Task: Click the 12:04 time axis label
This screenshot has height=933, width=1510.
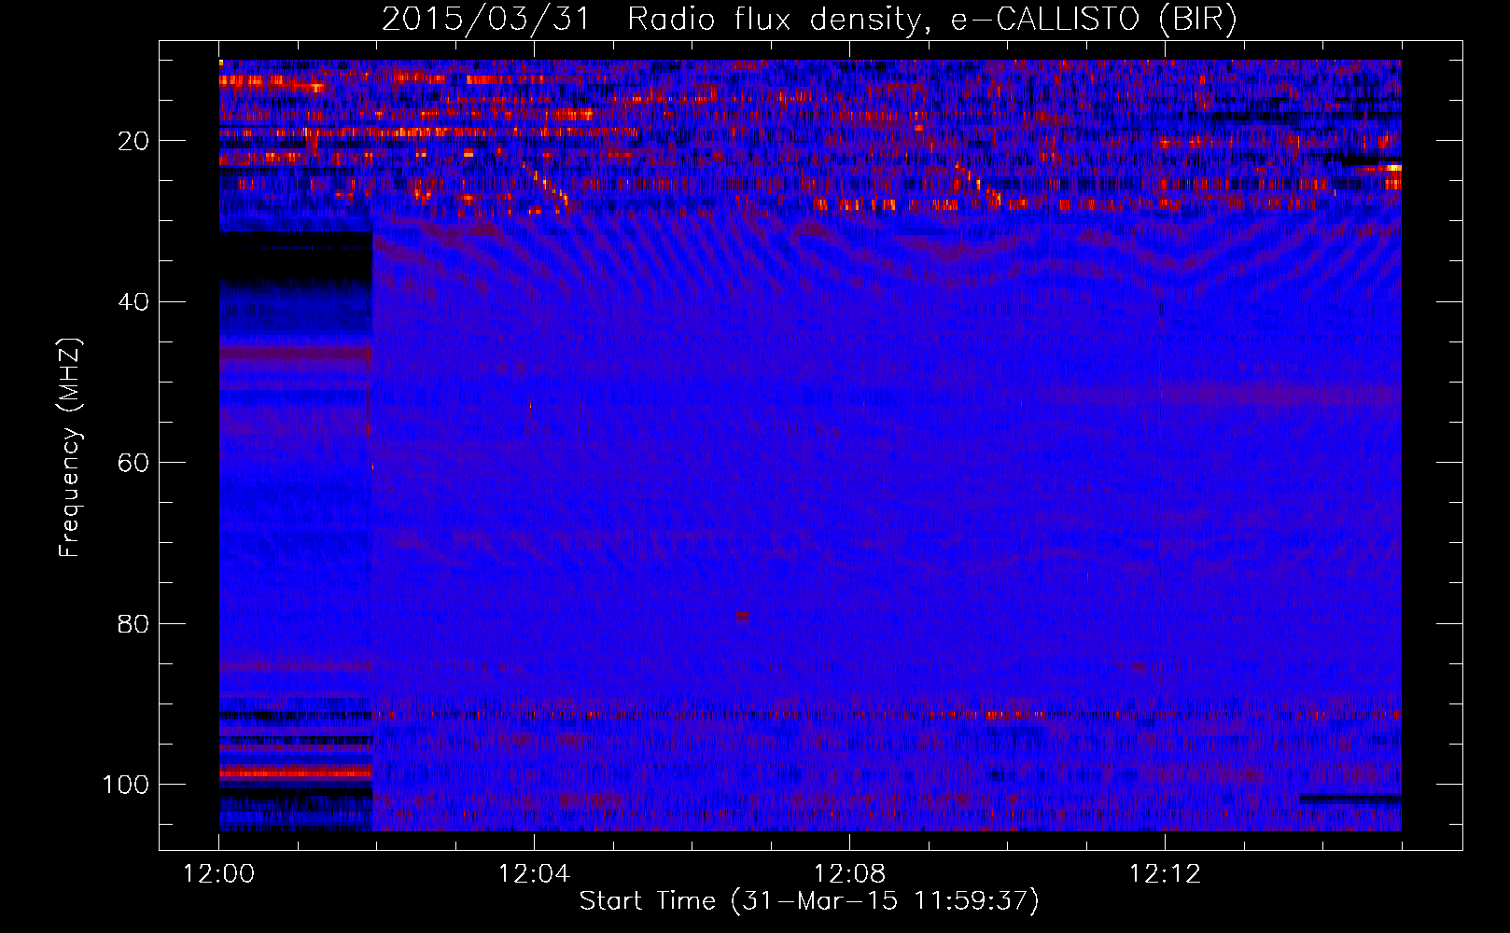Action: 534,874
